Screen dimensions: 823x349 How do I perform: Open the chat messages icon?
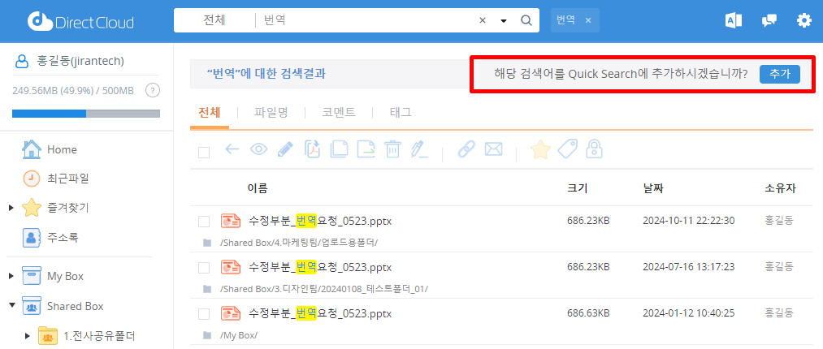click(x=769, y=20)
